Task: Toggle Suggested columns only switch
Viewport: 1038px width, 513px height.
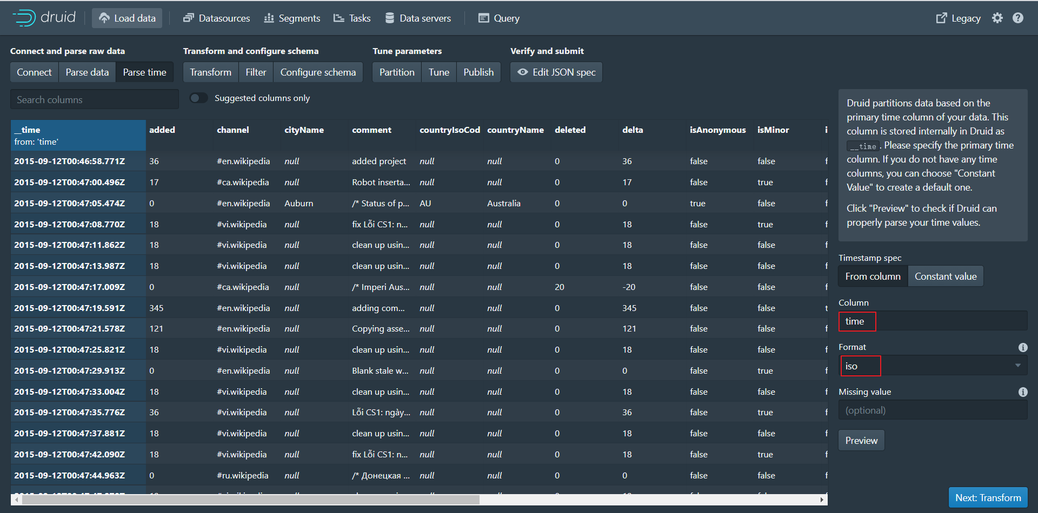Action: tap(198, 98)
